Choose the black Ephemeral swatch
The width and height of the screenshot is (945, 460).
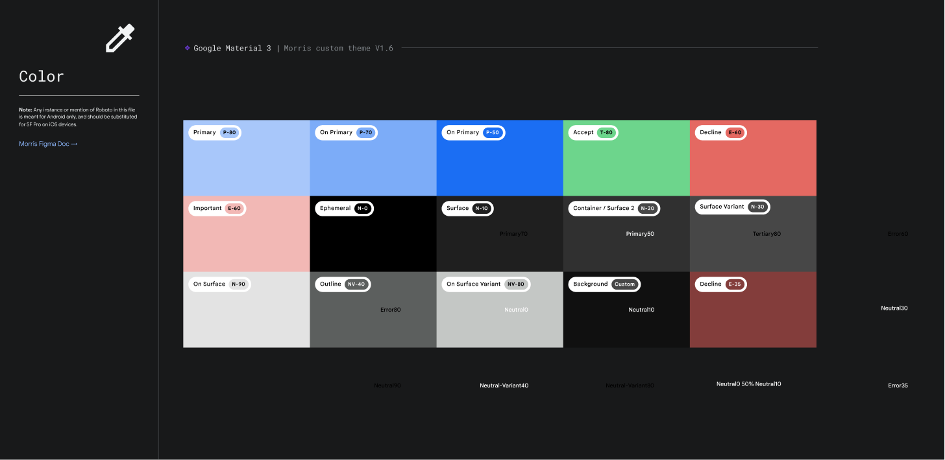(x=373, y=234)
